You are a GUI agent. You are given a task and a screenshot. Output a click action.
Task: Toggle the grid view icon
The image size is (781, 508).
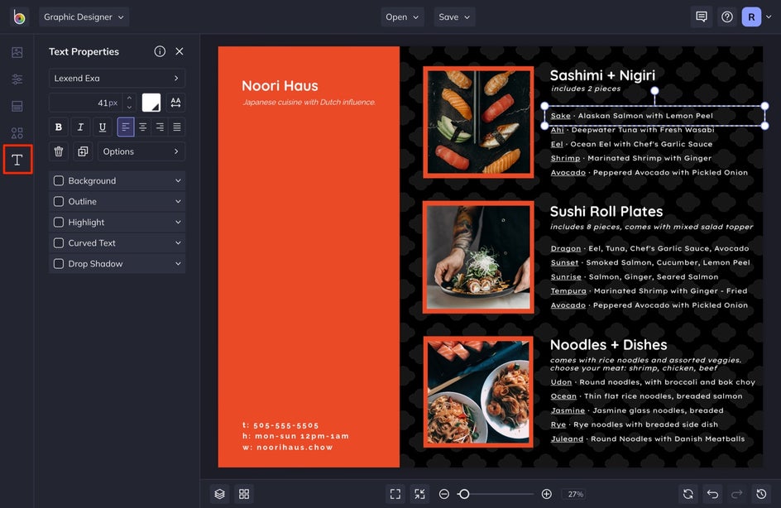pos(244,494)
